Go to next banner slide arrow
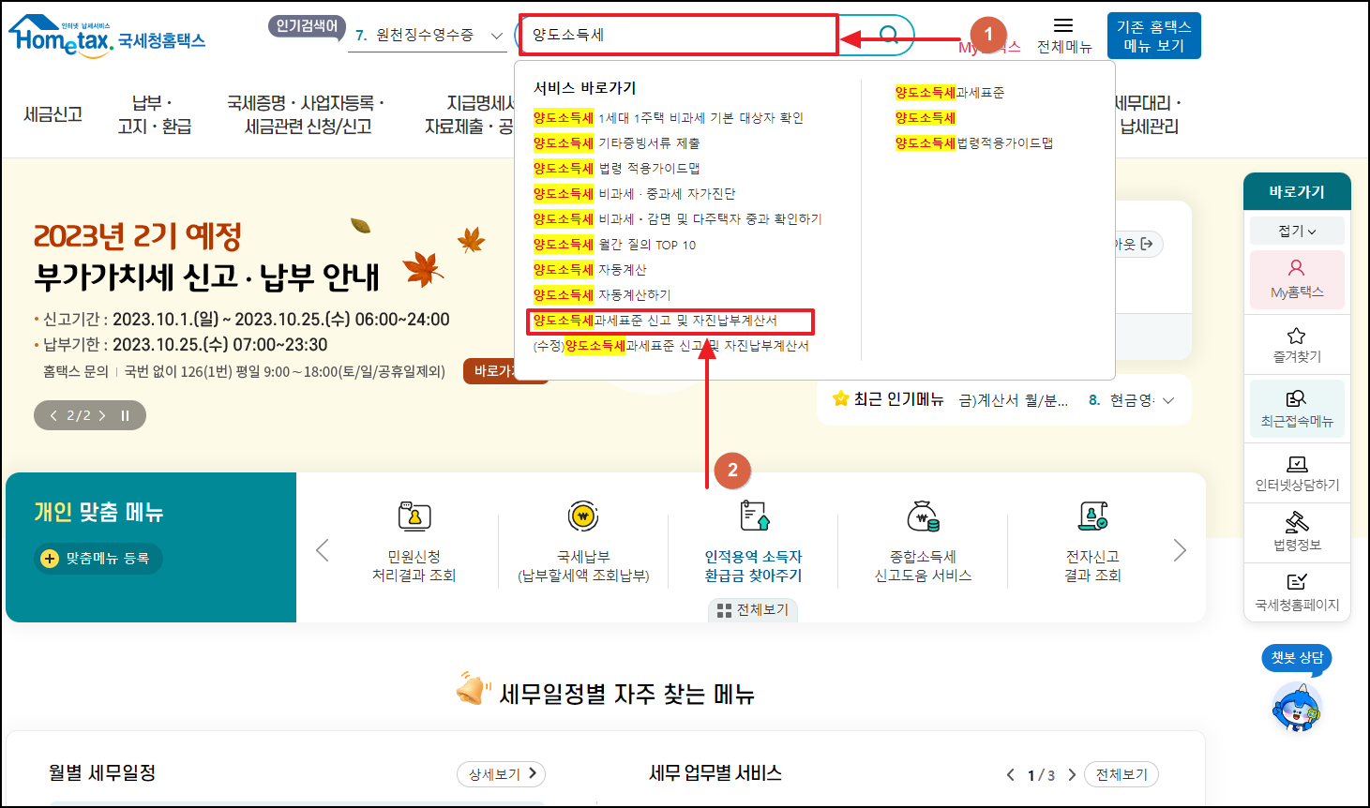This screenshot has width=1370, height=808. pyautogui.click(x=102, y=415)
